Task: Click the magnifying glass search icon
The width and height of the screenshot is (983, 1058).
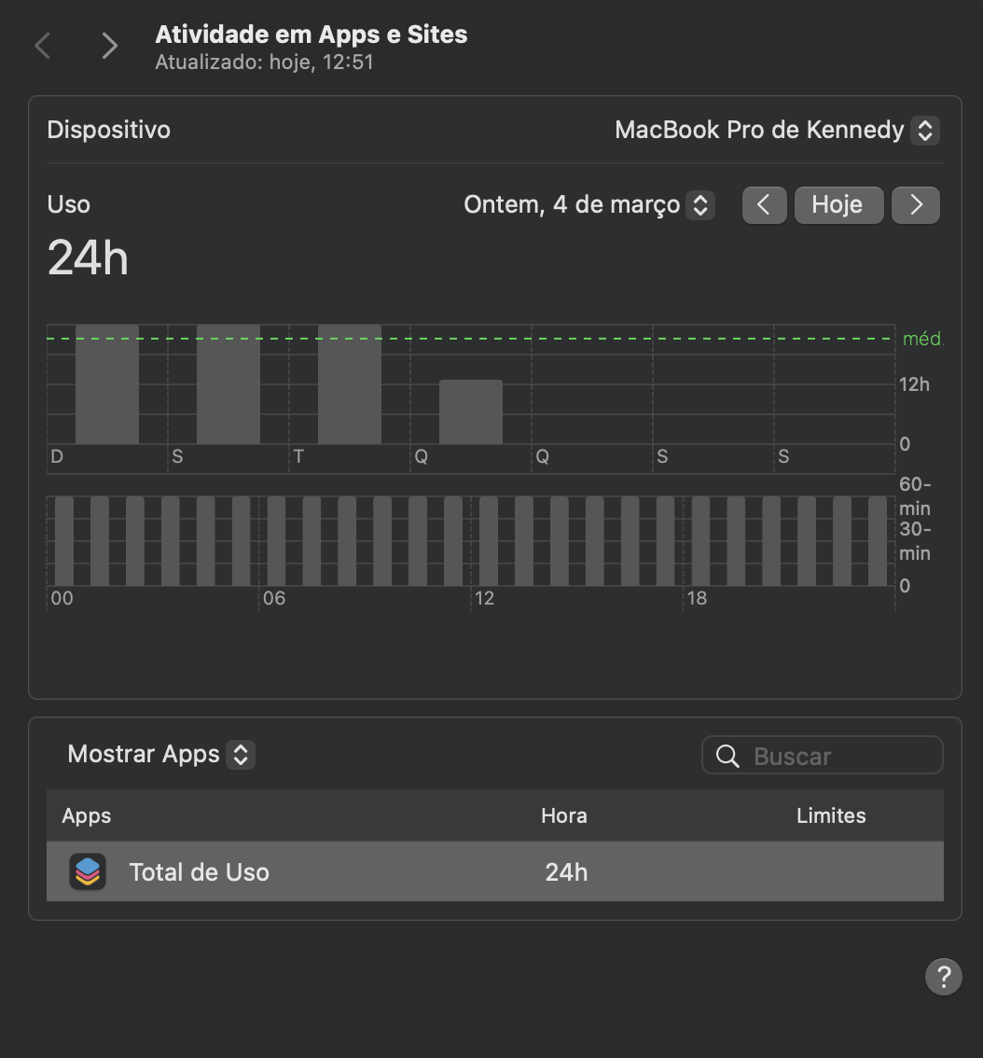Action: point(727,756)
